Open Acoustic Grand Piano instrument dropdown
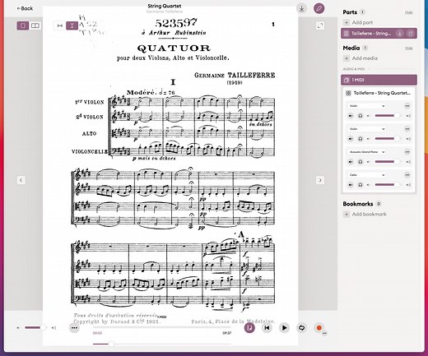Screen dimensions: 428x356 (x=366, y=152)
